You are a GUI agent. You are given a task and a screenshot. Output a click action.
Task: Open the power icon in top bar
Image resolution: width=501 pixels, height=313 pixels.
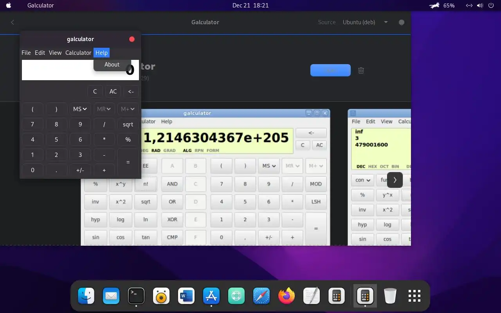point(491,5)
